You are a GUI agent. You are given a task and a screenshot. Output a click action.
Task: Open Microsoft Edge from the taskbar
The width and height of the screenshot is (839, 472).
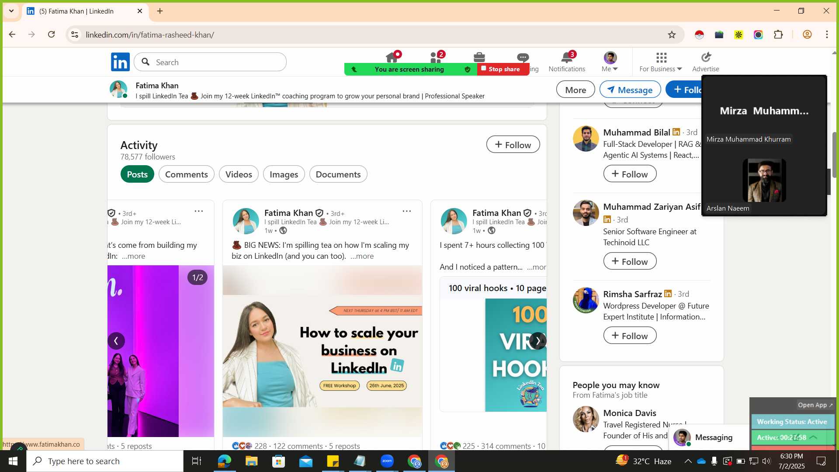click(x=224, y=461)
